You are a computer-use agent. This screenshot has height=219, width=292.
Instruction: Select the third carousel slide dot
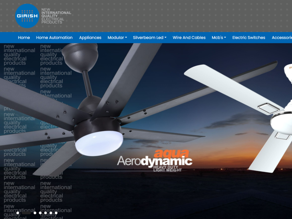35,213
